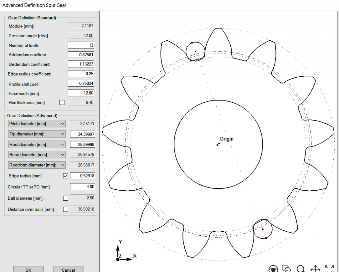The width and height of the screenshot is (339, 272).
Task: Click the eye view icon in preview
Action: click(x=273, y=269)
